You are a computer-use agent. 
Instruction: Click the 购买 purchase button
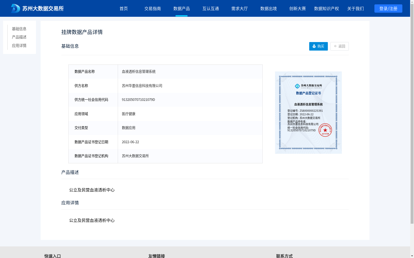tap(319, 46)
